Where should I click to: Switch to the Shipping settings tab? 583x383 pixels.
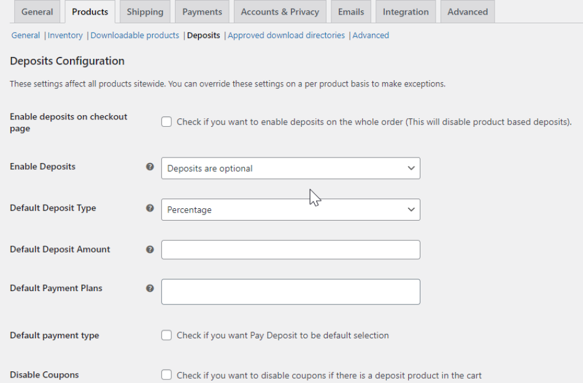[x=145, y=11]
